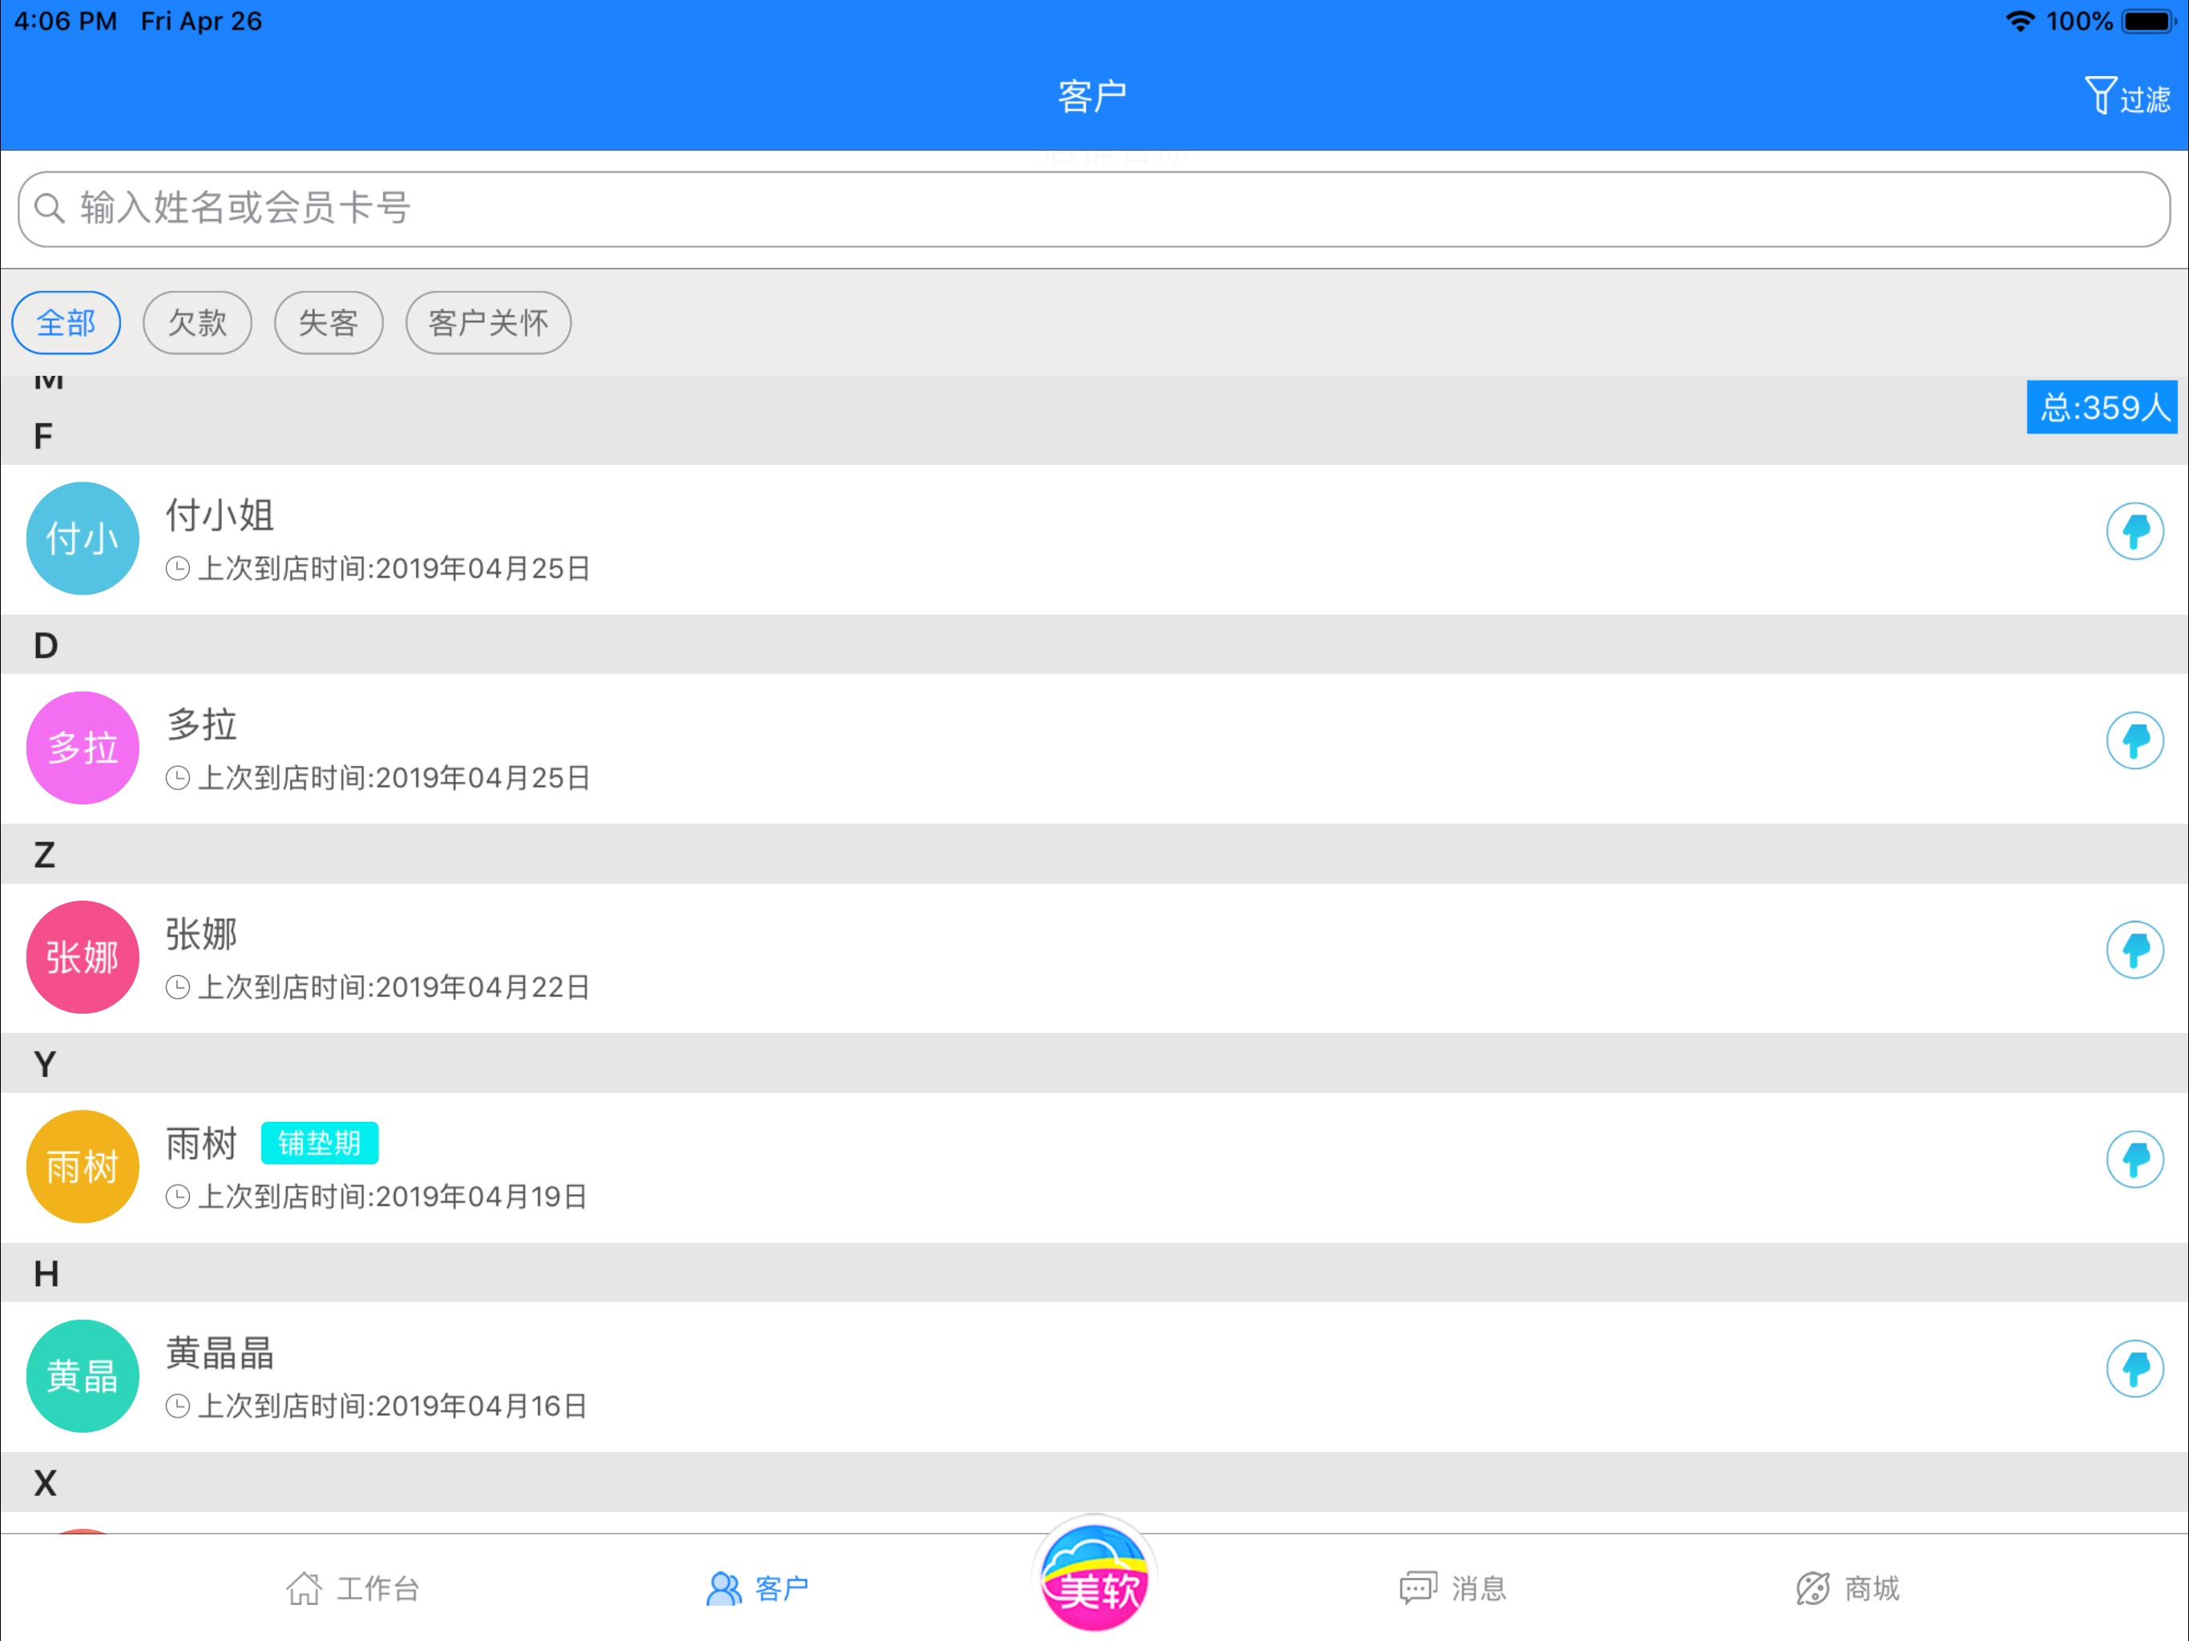2189x1641 pixels.
Task: Open customer 雨树 name
Action: click(202, 1143)
